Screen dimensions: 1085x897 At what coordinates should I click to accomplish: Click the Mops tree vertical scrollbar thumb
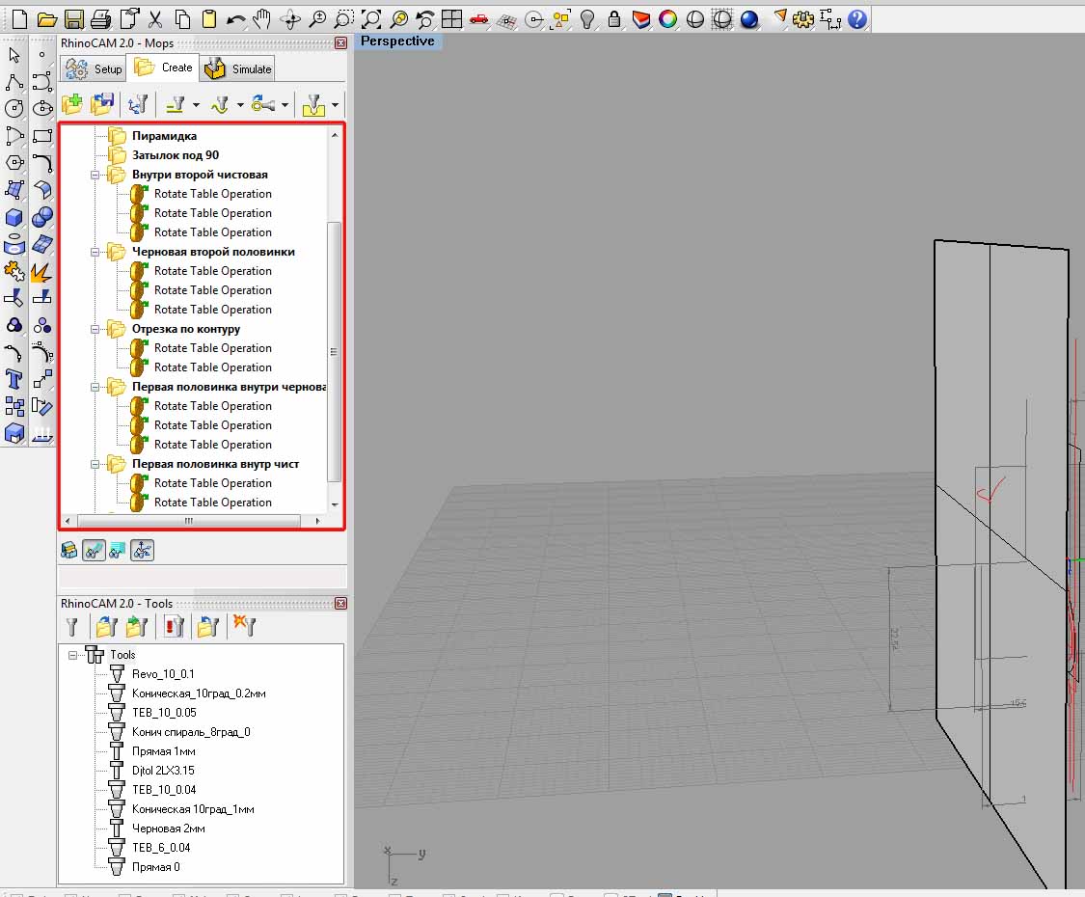[x=335, y=351]
